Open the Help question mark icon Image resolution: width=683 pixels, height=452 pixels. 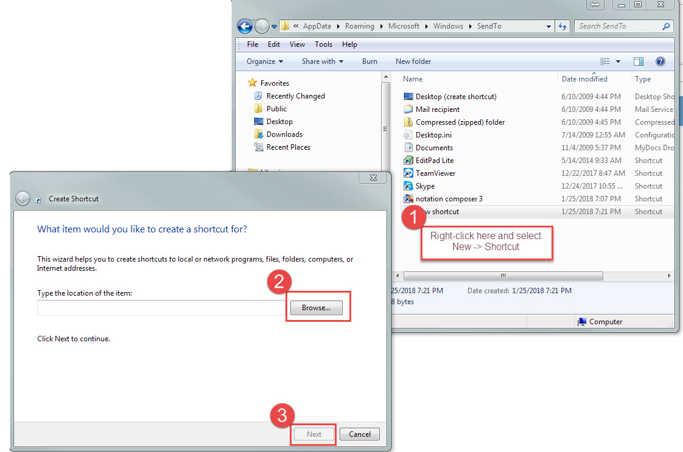[660, 61]
